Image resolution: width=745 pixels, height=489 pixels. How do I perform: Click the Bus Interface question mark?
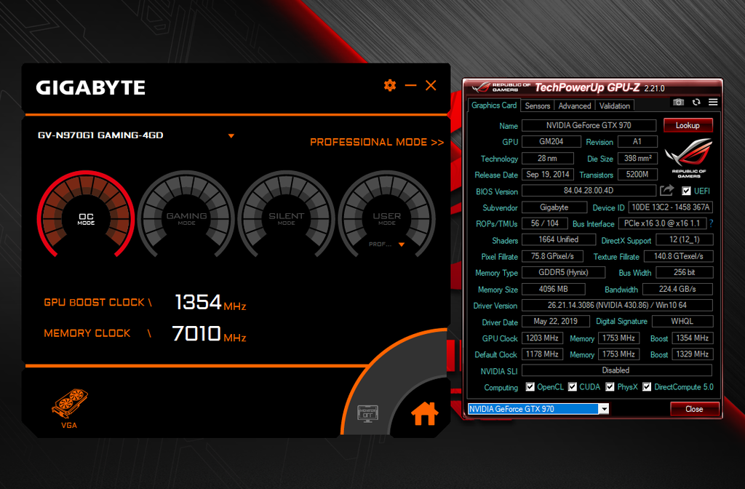[712, 223]
